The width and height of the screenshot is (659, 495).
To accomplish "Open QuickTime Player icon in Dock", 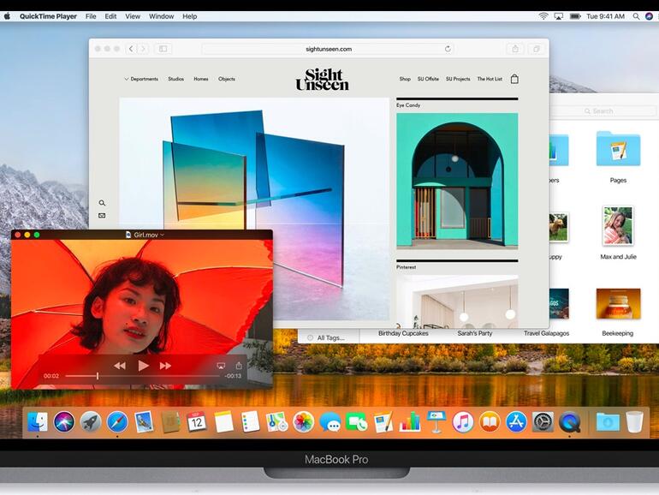I will pyautogui.click(x=569, y=422).
